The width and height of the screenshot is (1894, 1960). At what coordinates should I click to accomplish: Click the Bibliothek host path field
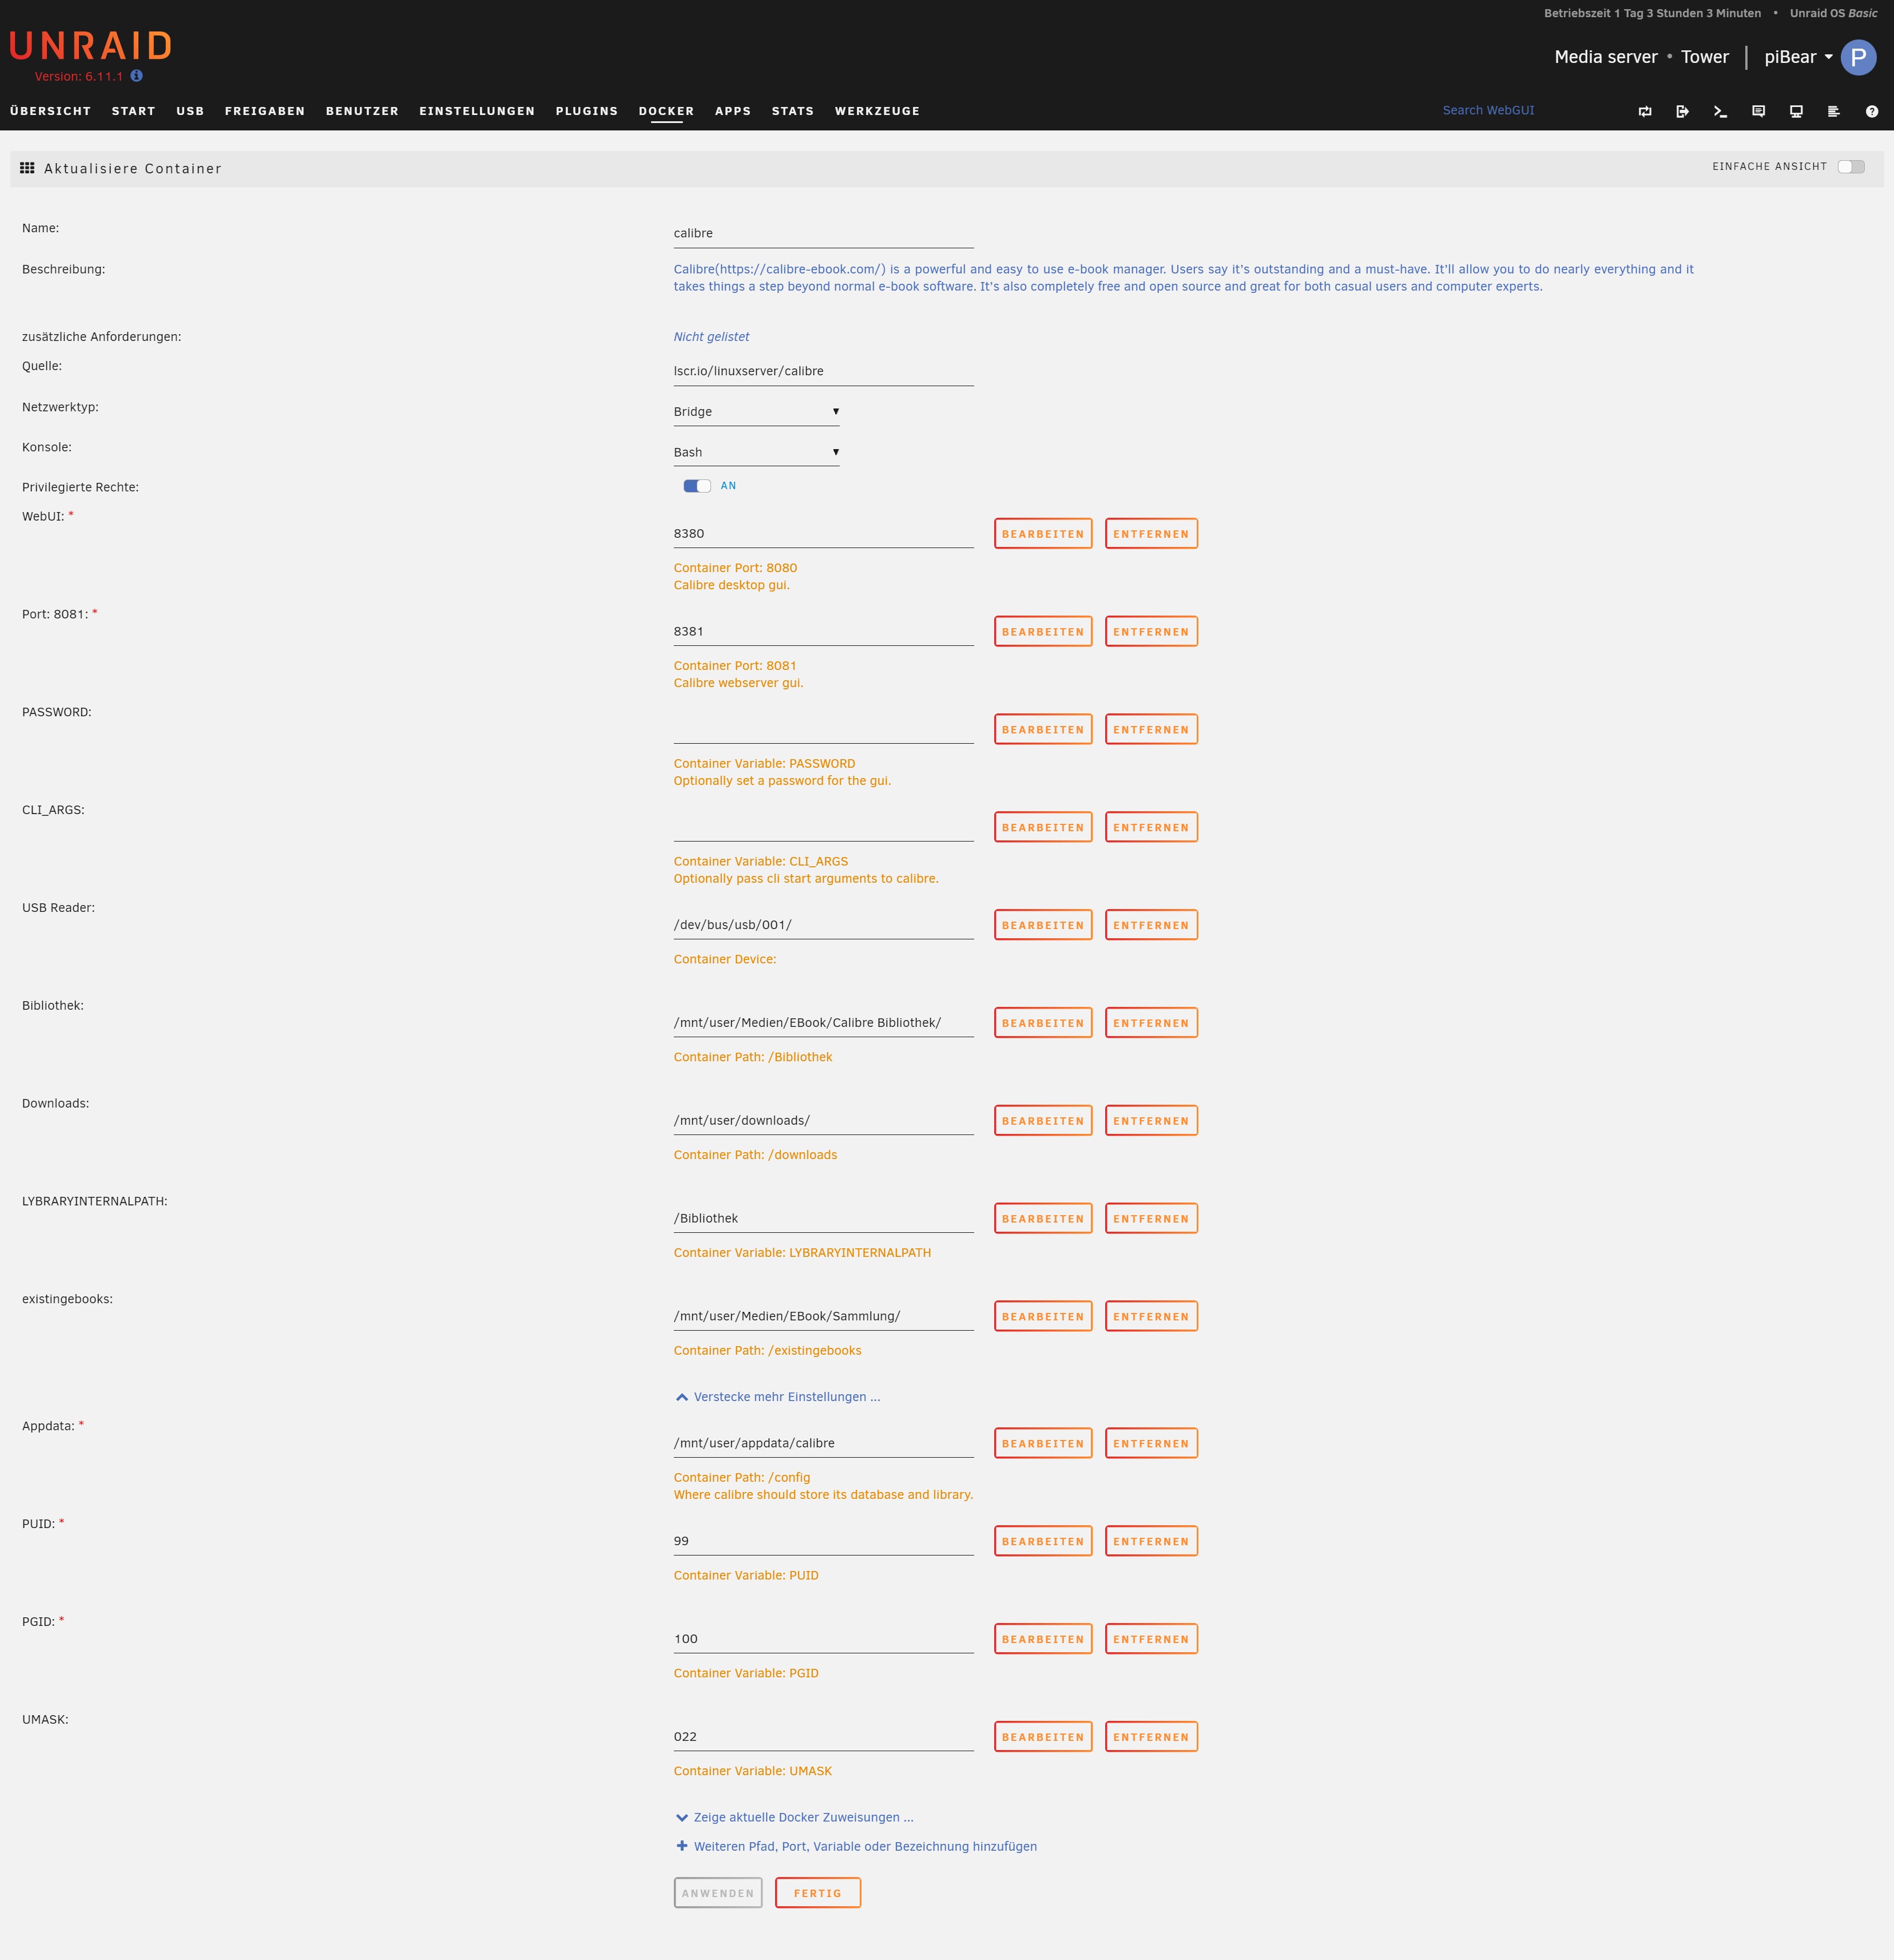[x=823, y=1023]
